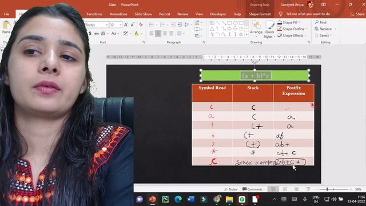Click the zoom slider handle
Image resolution: width=366 pixels, height=206 pixels.
327,189
